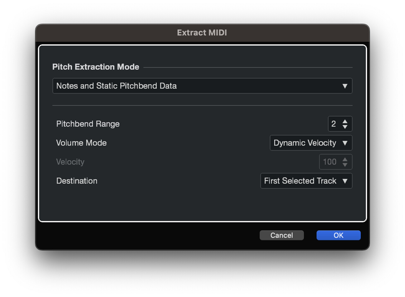
Task: Decrease Pitchbend Range using the down arrow
Action: [345, 127]
